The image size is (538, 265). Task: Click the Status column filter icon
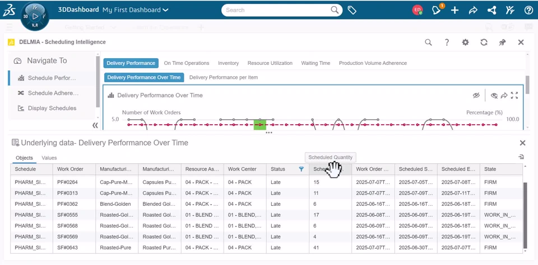(302, 169)
